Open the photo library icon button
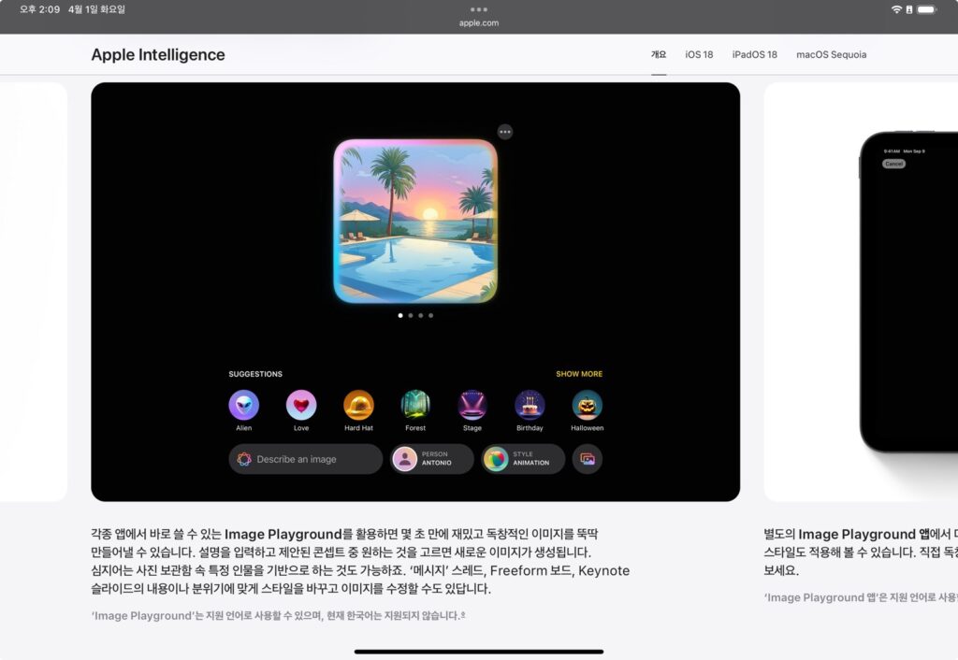Viewport: 958px width, 660px height. click(x=588, y=459)
